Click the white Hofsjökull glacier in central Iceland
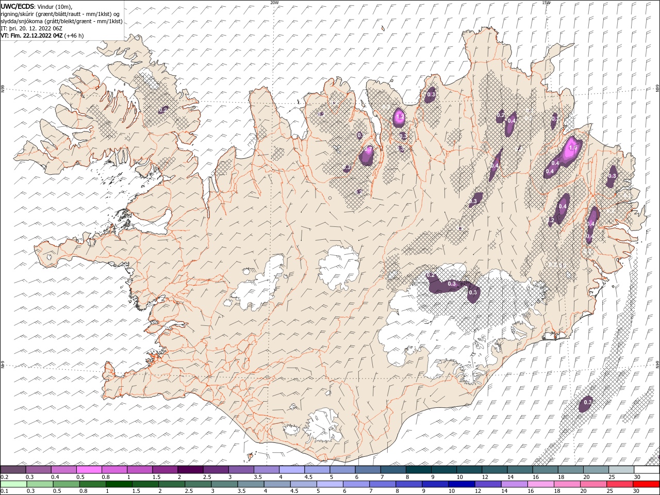The image size is (660, 495). (x=339, y=267)
